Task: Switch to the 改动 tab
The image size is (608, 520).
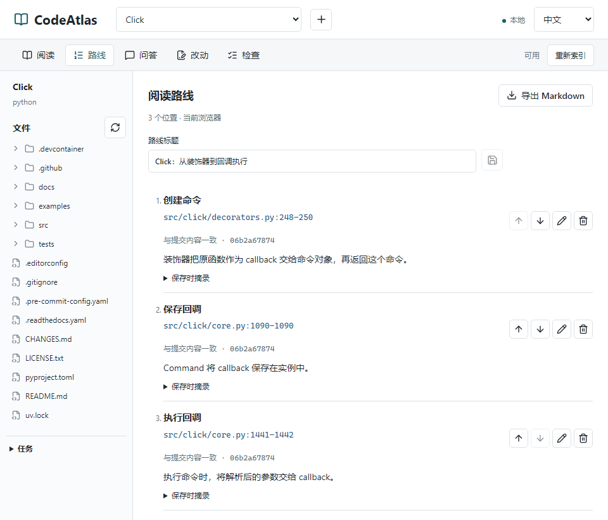Action: (x=193, y=55)
